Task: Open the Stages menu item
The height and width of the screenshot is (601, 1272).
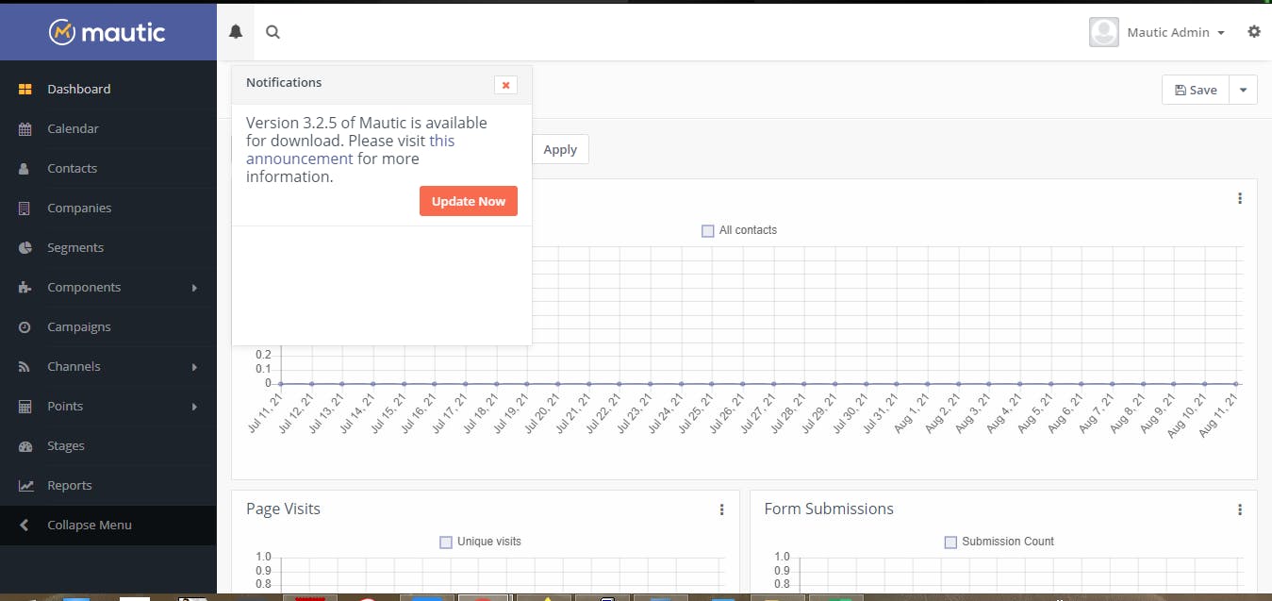Action: (65, 445)
